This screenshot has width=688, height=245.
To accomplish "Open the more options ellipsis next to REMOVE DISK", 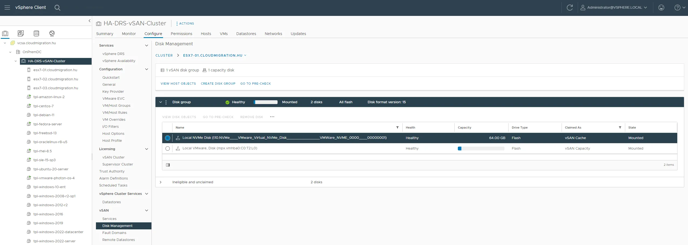I will [x=272, y=117].
